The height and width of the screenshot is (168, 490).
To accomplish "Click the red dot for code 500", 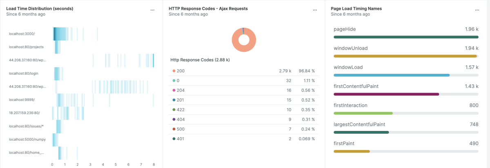I will [174, 129].
